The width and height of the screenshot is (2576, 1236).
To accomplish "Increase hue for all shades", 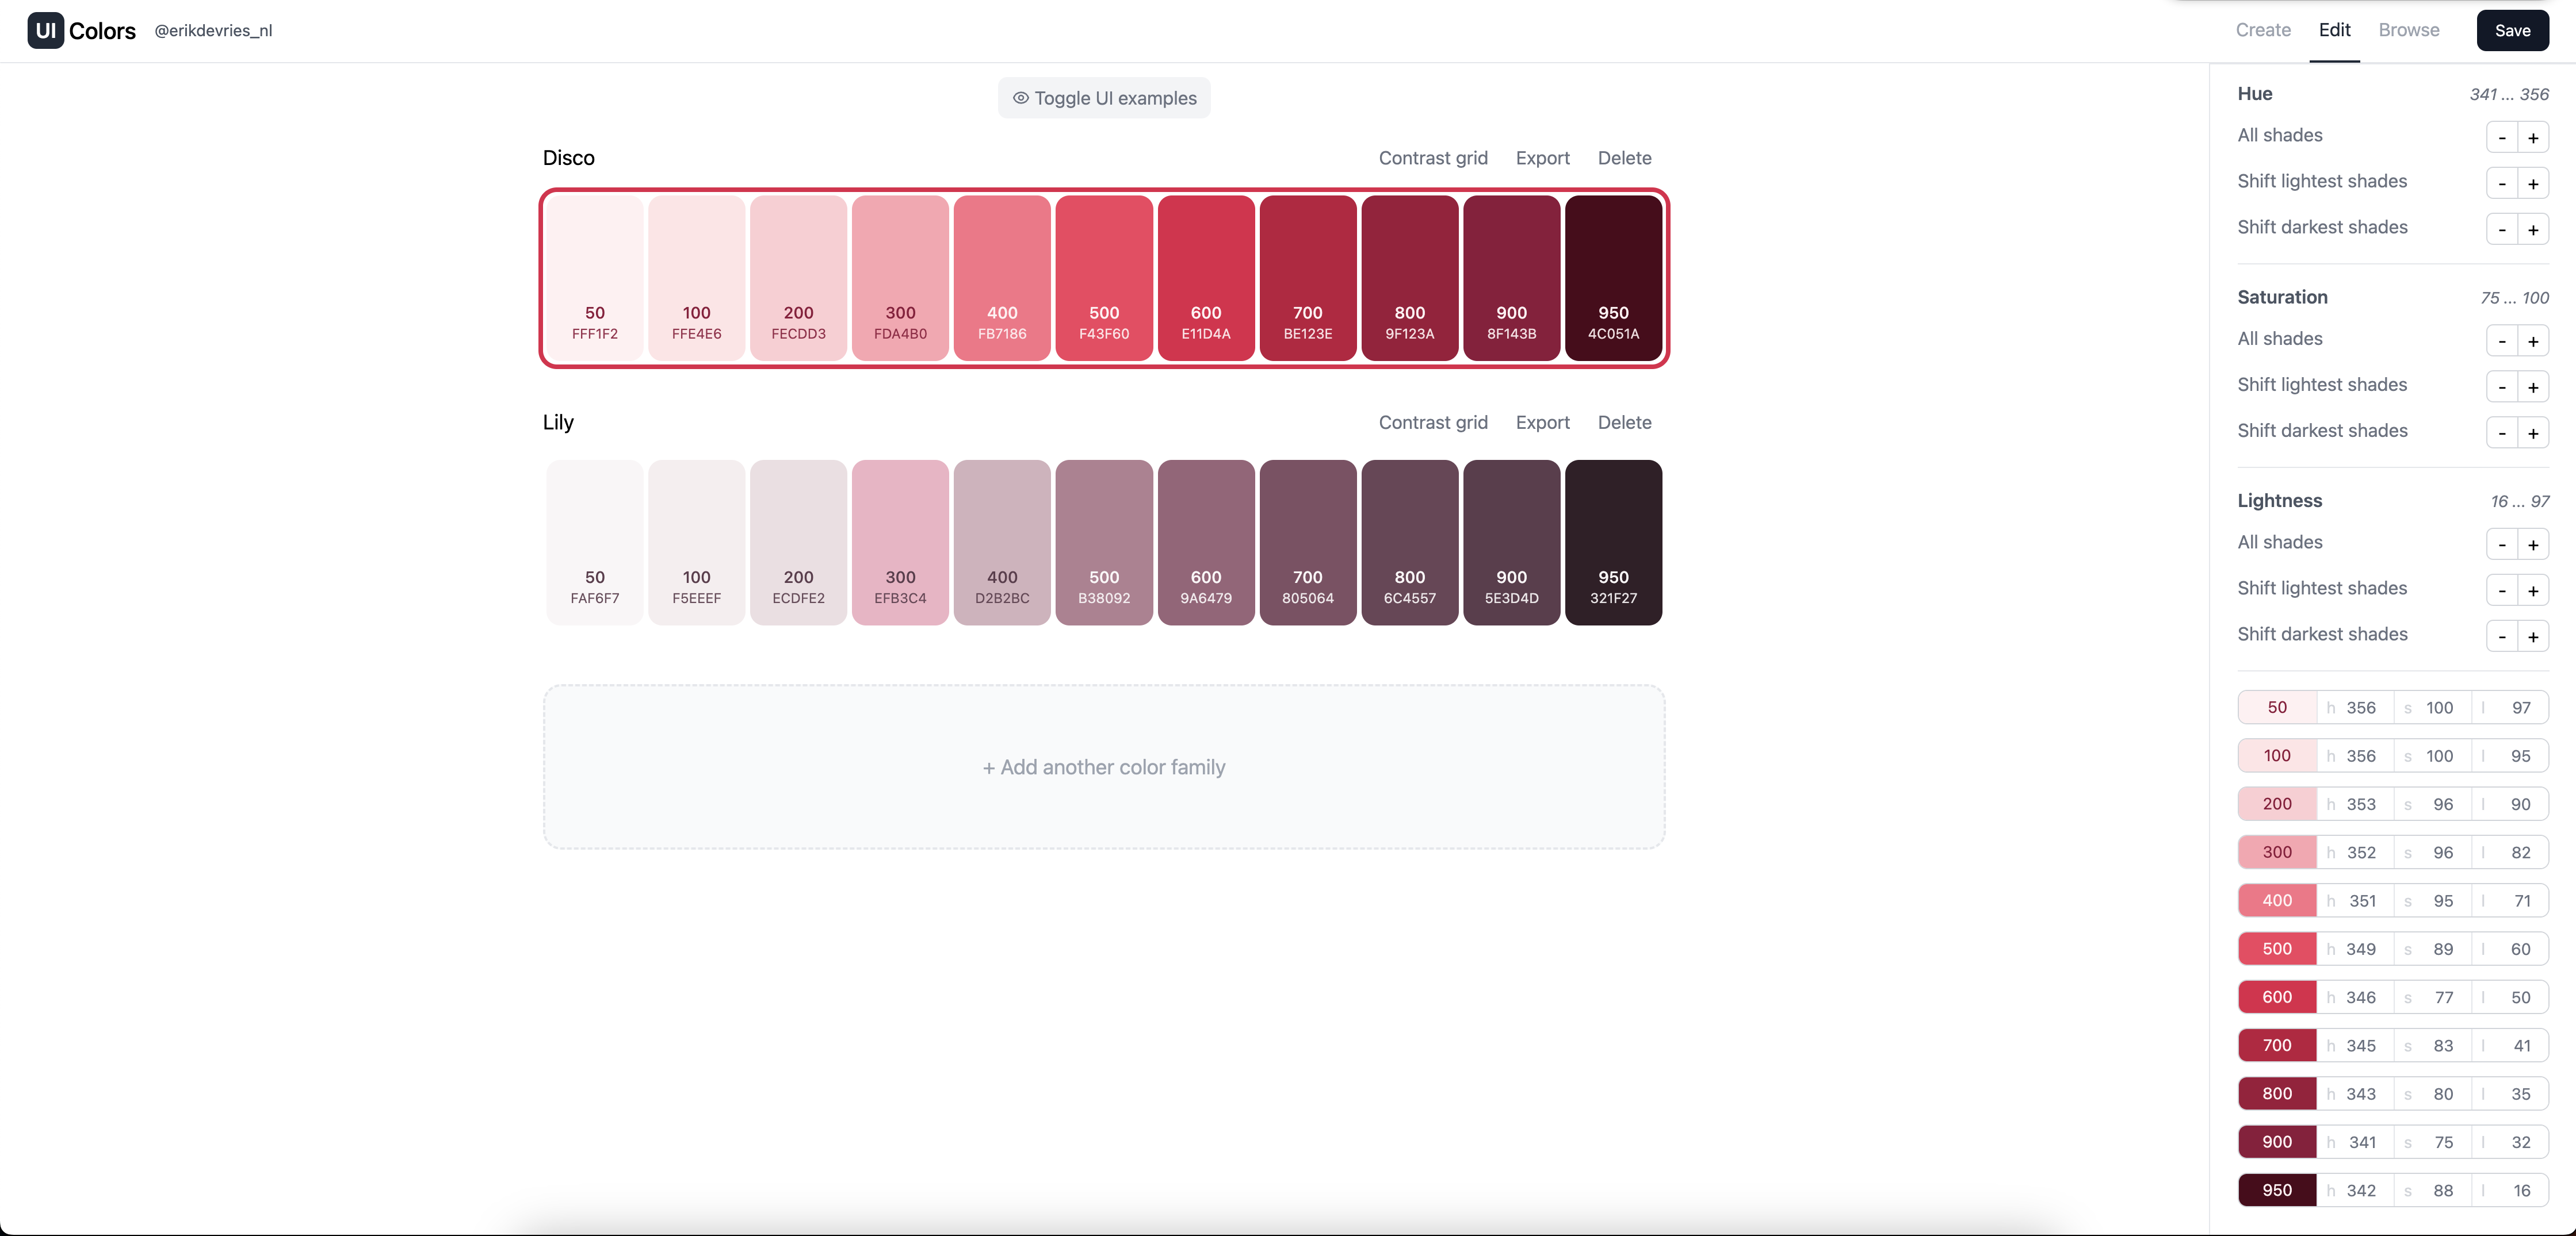I will pos(2533,137).
